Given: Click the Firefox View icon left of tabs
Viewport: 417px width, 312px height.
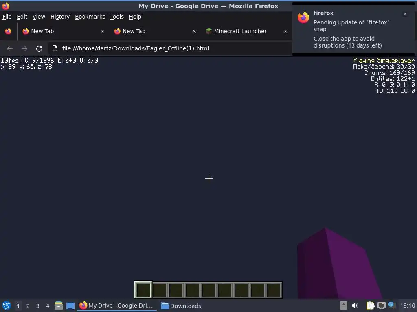Looking at the screenshot, I should point(8,31).
